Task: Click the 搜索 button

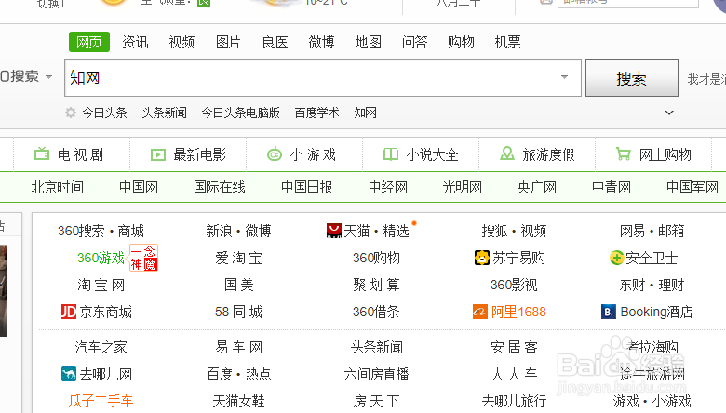Action: tap(632, 78)
